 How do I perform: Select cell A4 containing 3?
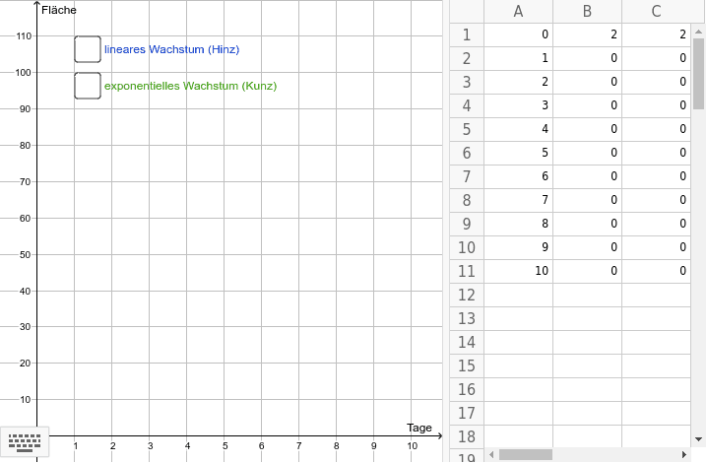click(518, 105)
